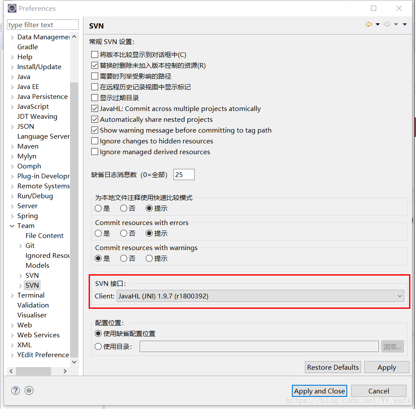Enable 在远程历史记录视图中显示标记 checkbox
The image size is (416, 409).
[95, 87]
